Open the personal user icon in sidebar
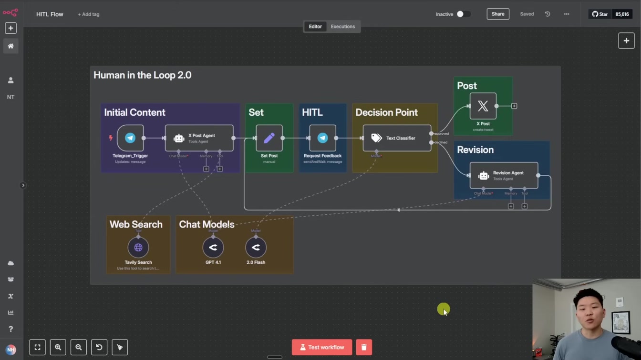The image size is (641, 360). pos(10,80)
